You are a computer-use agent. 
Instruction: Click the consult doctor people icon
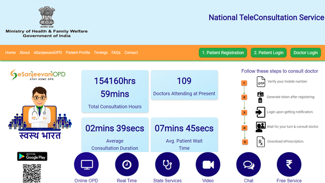[x=260, y=127]
